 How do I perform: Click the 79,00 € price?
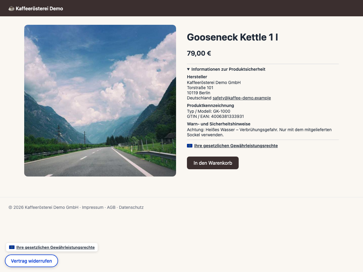[199, 53]
